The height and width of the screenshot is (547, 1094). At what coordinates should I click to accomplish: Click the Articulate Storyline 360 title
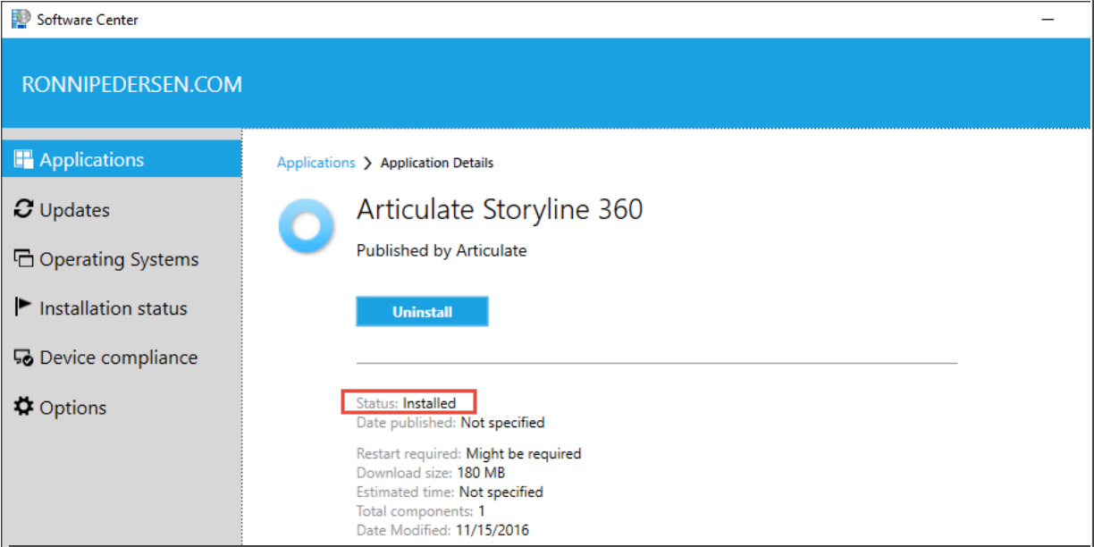pyautogui.click(x=500, y=209)
